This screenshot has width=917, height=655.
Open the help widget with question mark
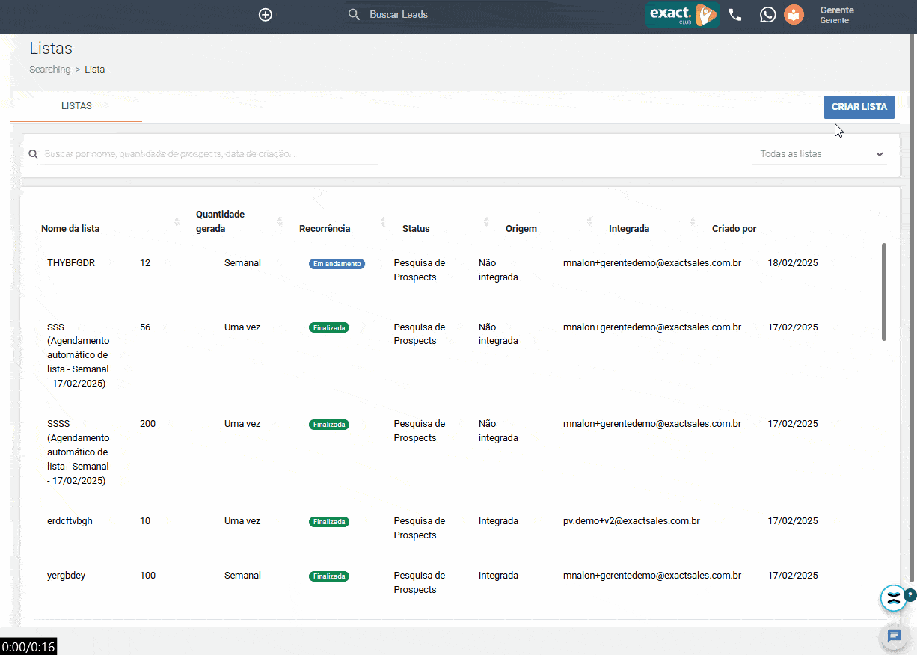click(895, 597)
